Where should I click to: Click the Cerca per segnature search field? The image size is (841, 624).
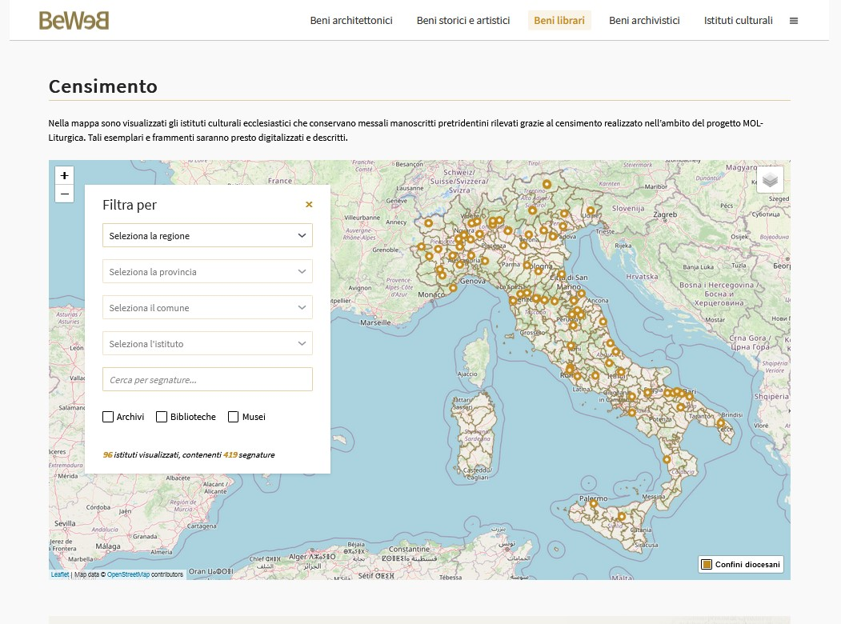tap(207, 380)
